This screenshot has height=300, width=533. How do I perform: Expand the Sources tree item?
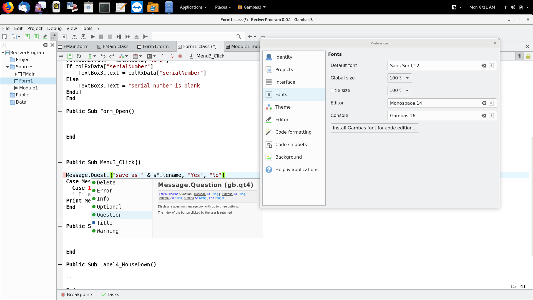click(7, 67)
